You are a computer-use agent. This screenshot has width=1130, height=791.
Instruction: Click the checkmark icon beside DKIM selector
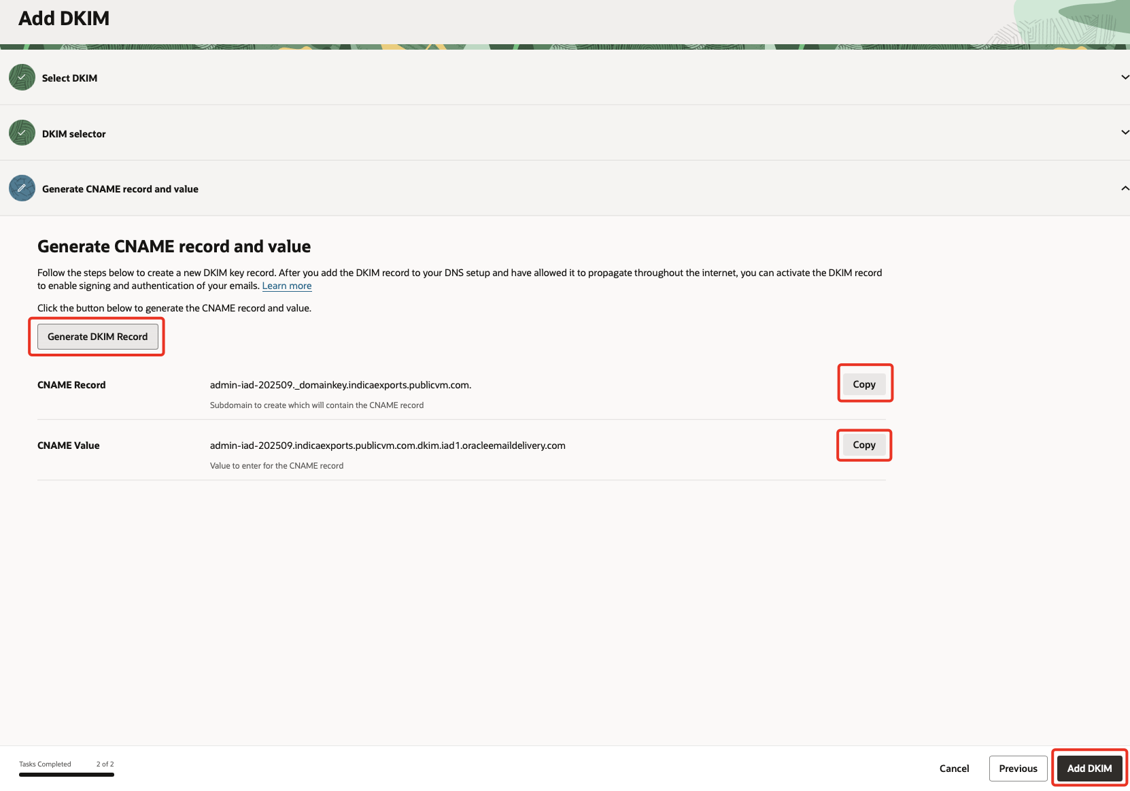point(21,133)
